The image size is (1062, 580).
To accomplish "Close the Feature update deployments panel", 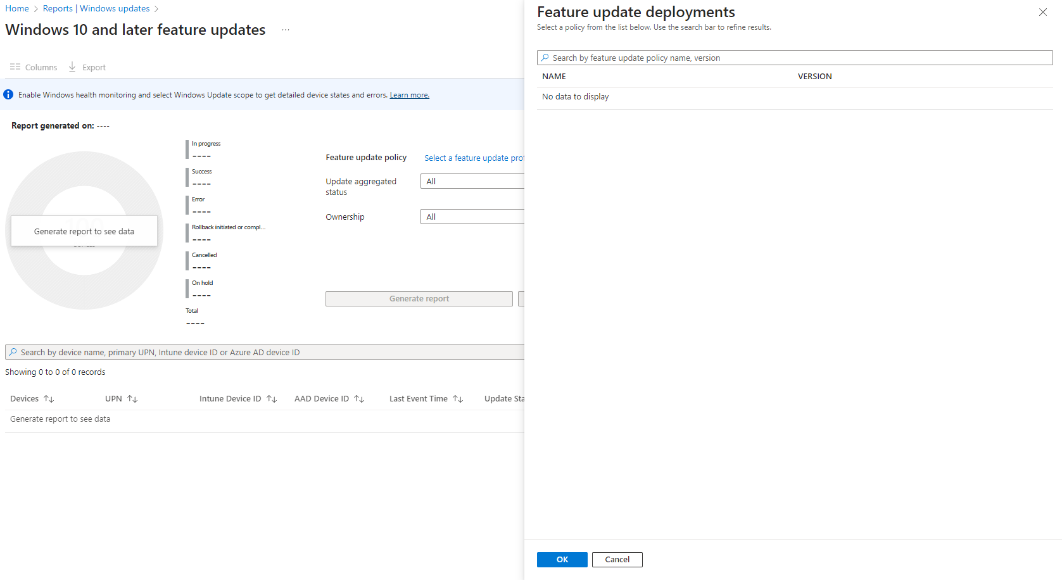I will click(1042, 12).
